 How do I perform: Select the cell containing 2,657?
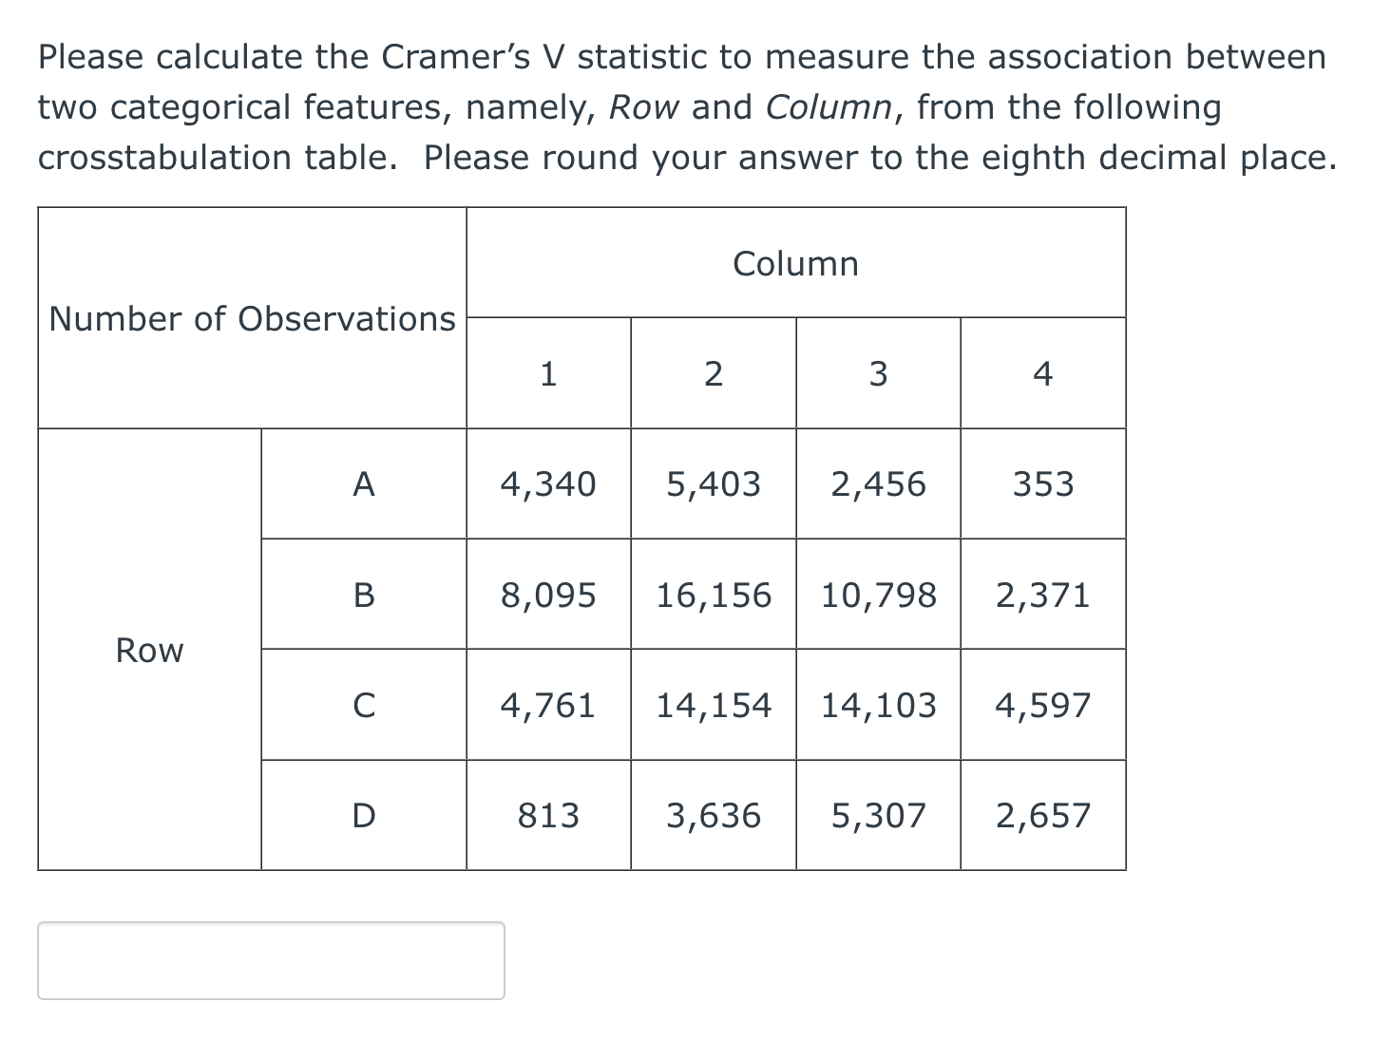pos(1042,816)
